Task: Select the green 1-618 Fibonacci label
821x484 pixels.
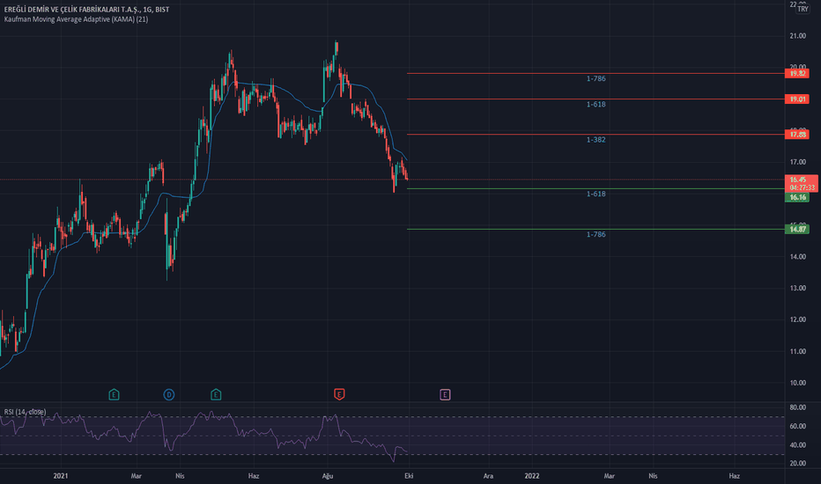Action: point(595,194)
